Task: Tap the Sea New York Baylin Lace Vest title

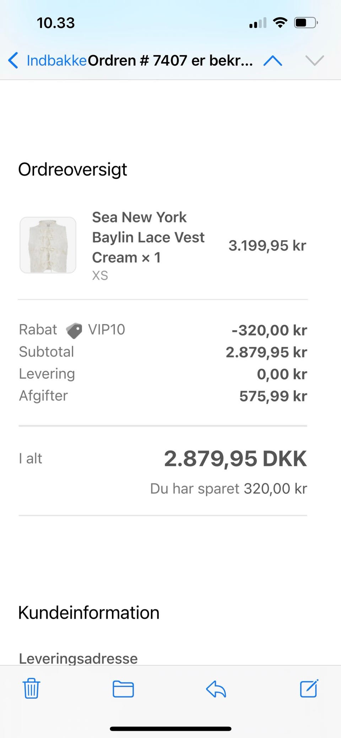Action: click(148, 237)
